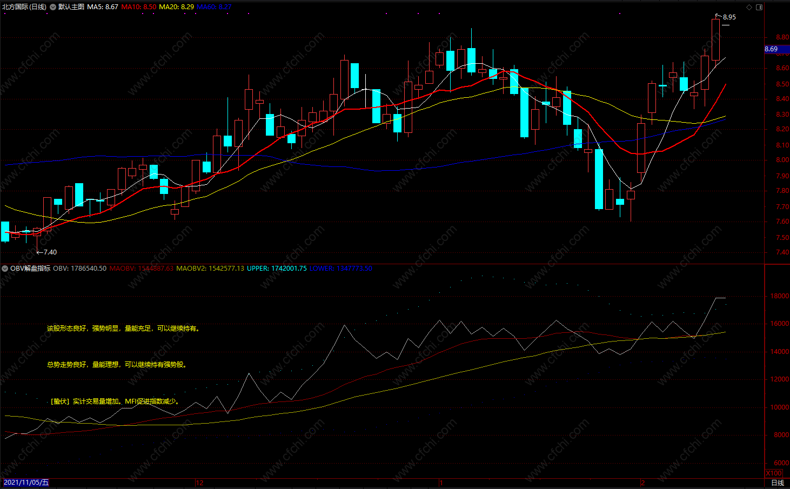This screenshot has width=790, height=489.
Task: Click the 北方国际 (日线) stock title
Action: pos(24,7)
